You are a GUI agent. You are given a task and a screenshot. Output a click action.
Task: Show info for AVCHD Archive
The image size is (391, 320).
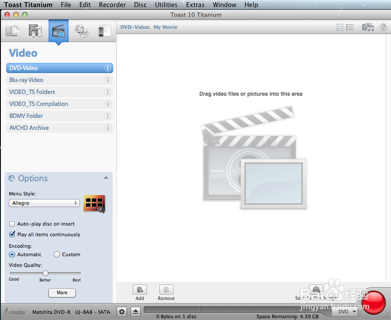pos(107,128)
